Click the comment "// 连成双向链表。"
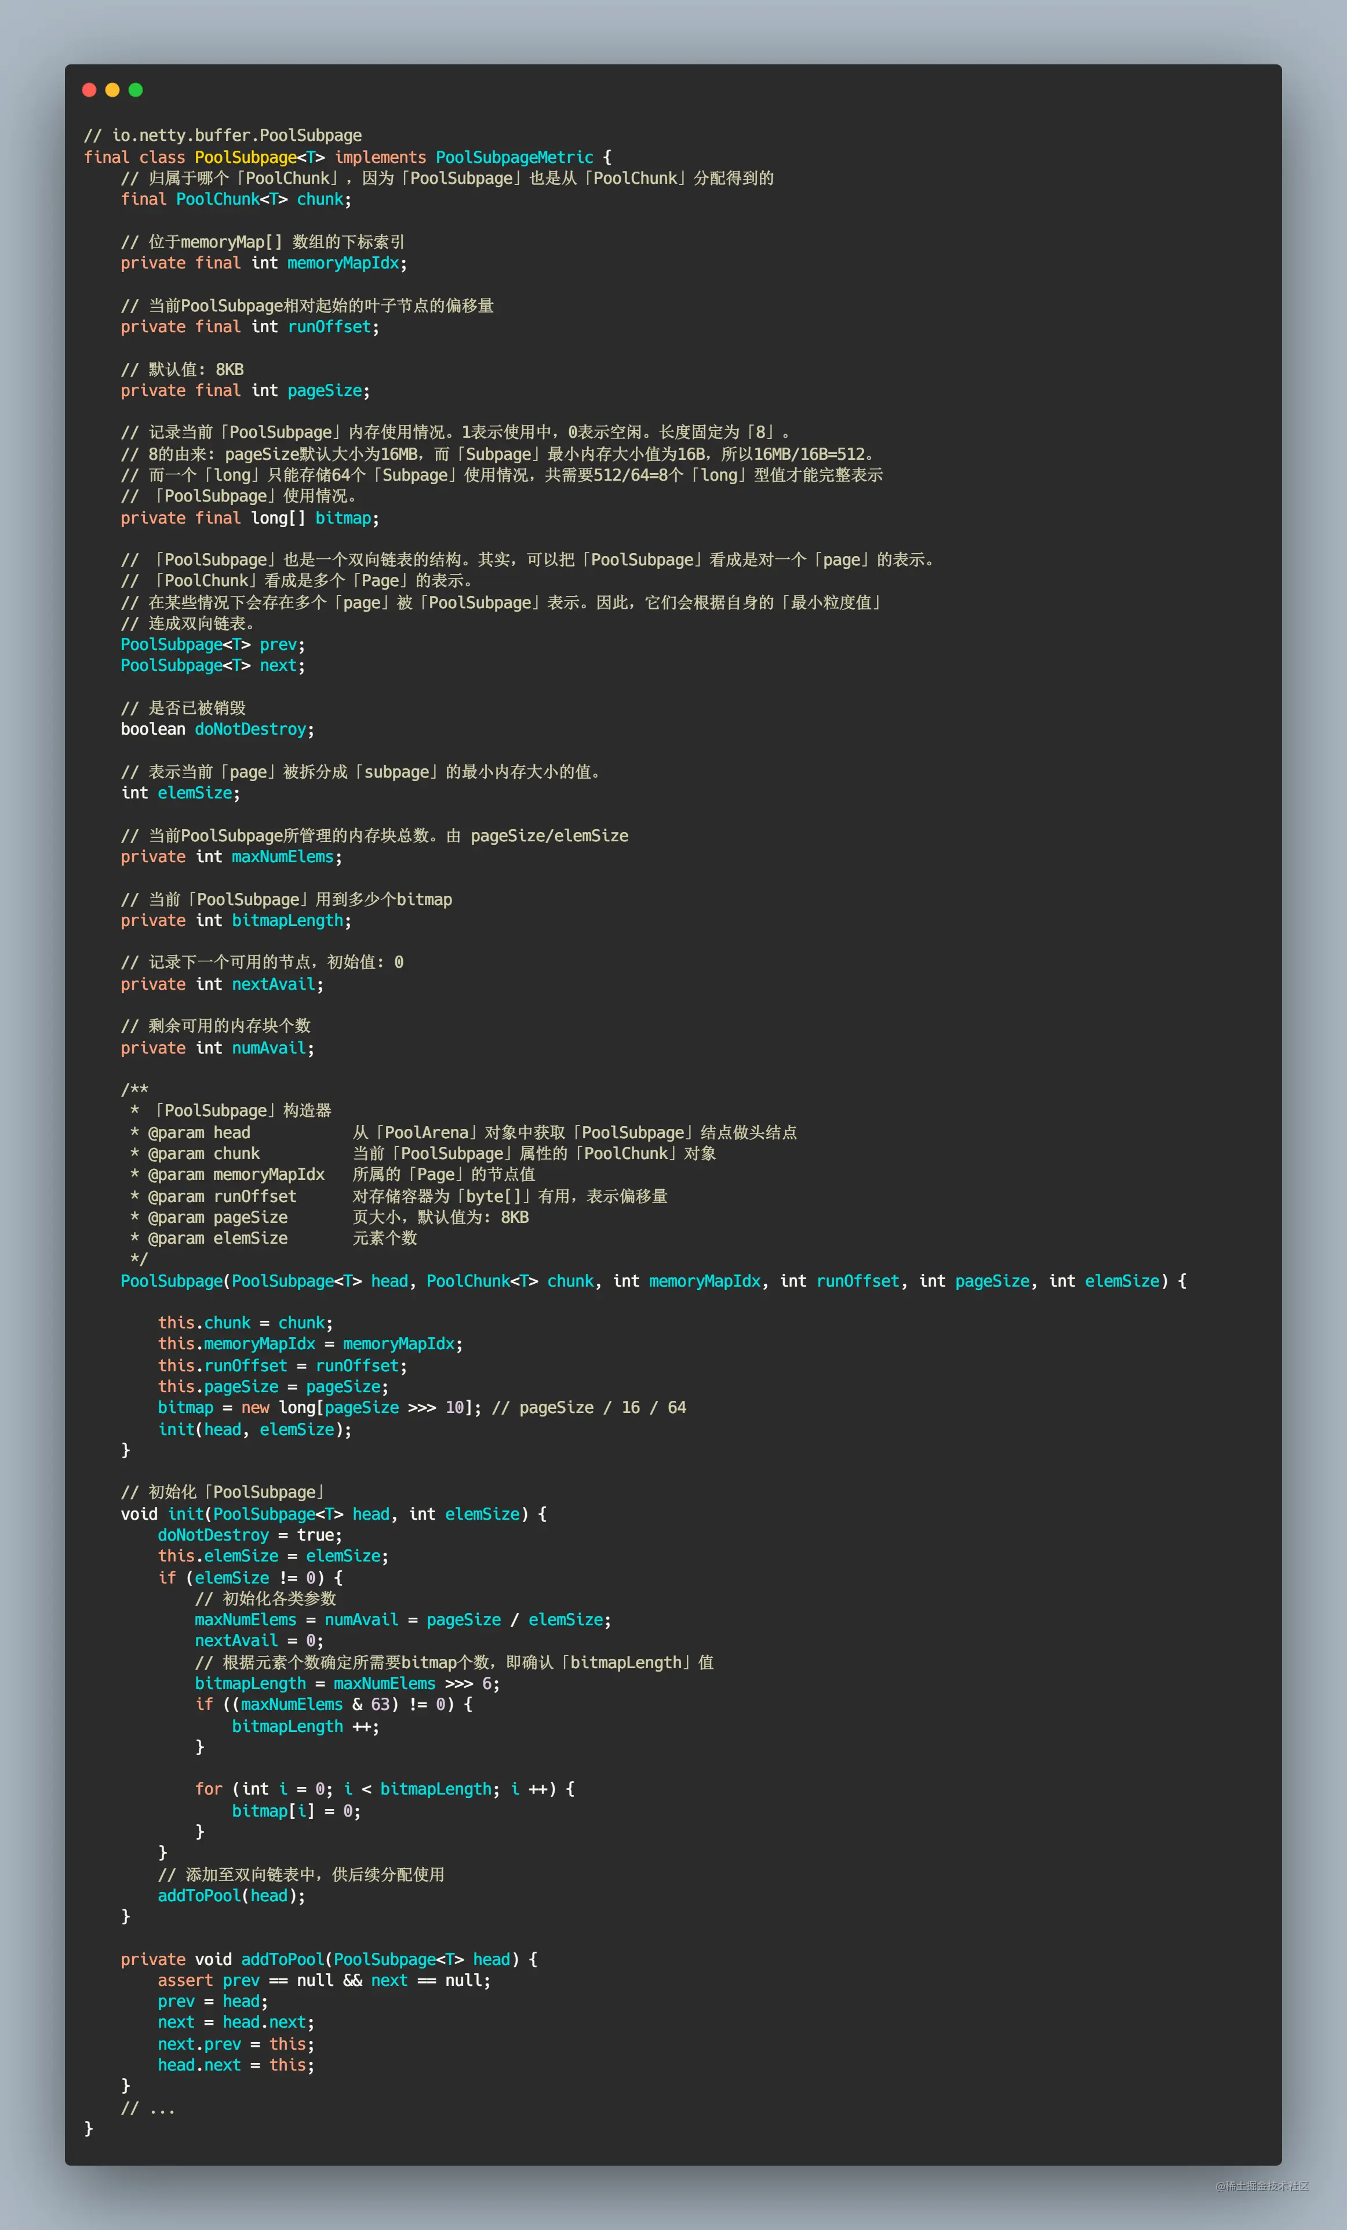1347x2230 pixels. pyautogui.click(x=190, y=623)
